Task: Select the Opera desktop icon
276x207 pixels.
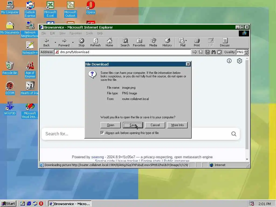Action: coord(91,8)
